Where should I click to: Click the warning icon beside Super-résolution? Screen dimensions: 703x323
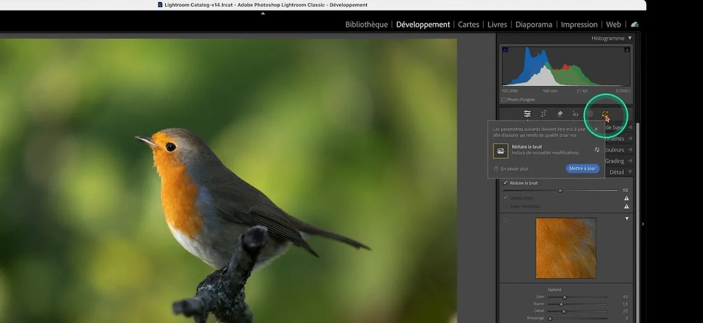point(626,206)
